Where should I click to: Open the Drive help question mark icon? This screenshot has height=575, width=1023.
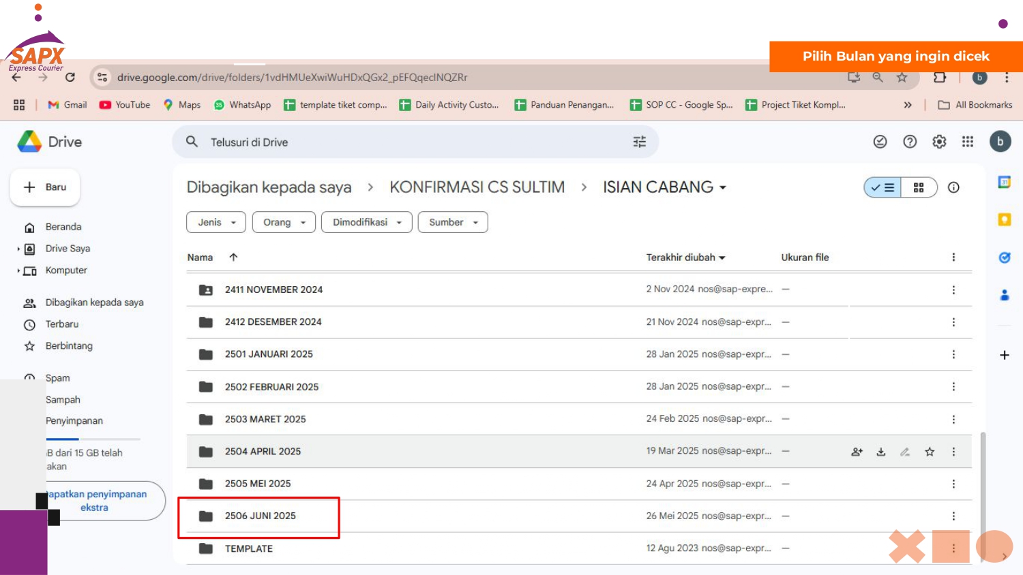tap(910, 142)
